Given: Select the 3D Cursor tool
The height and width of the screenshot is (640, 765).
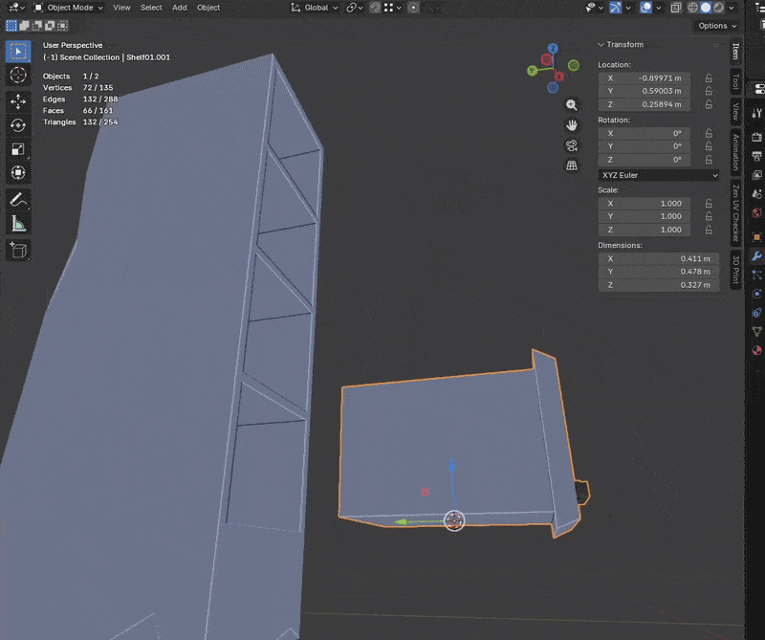Looking at the screenshot, I should (x=18, y=76).
